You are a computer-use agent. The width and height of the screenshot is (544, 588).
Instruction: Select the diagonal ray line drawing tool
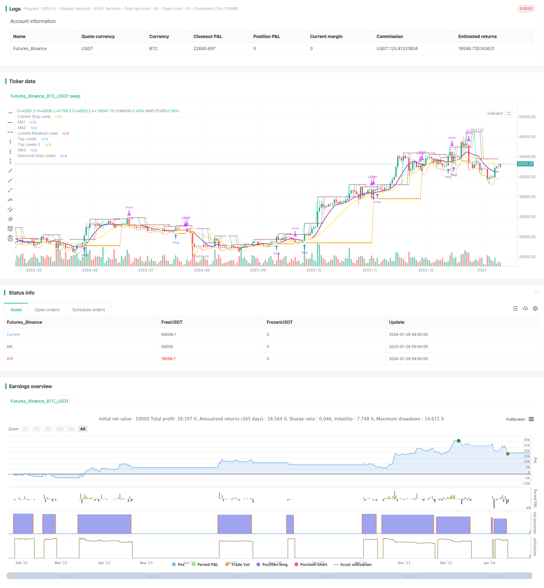(10, 180)
